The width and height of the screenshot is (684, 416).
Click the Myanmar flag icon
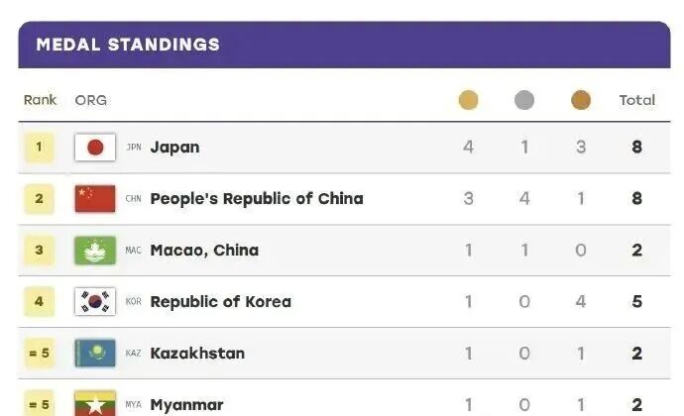click(x=95, y=403)
